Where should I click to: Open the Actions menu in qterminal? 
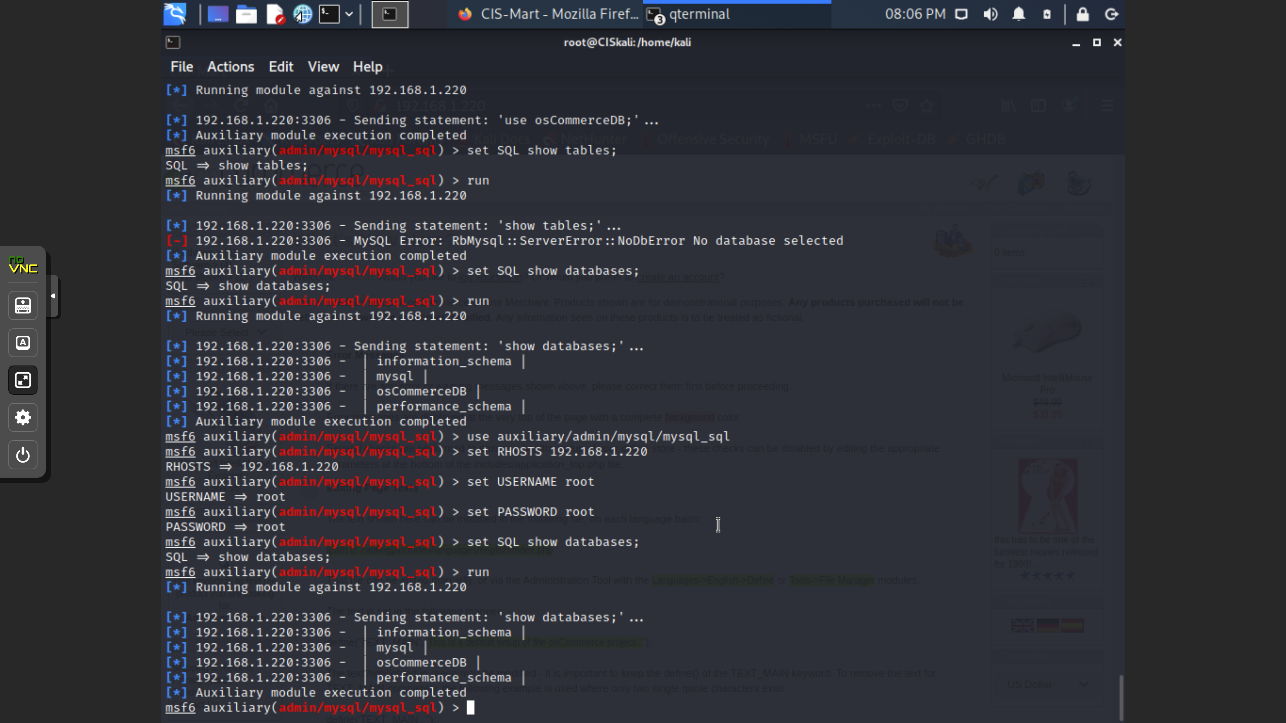(x=231, y=67)
